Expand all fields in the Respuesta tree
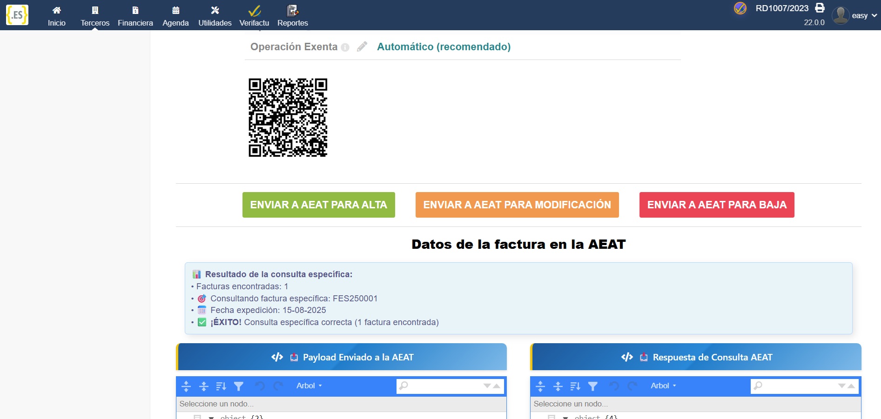 click(x=540, y=386)
